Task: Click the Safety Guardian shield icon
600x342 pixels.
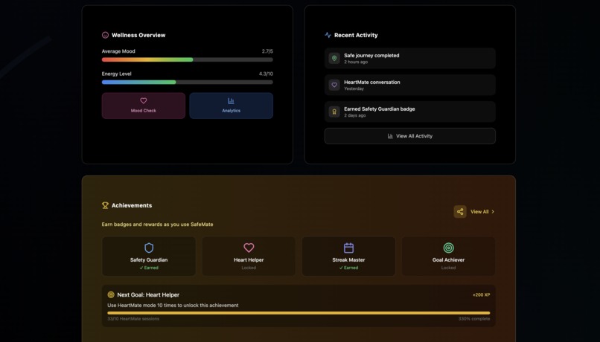Action: coord(149,248)
